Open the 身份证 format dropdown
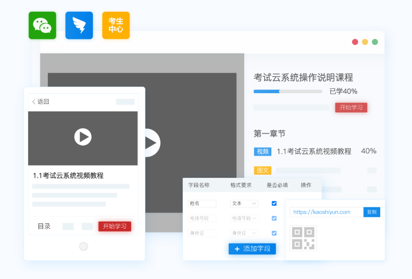The height and width of the screenshot is (279, 412). click(244, 233)
